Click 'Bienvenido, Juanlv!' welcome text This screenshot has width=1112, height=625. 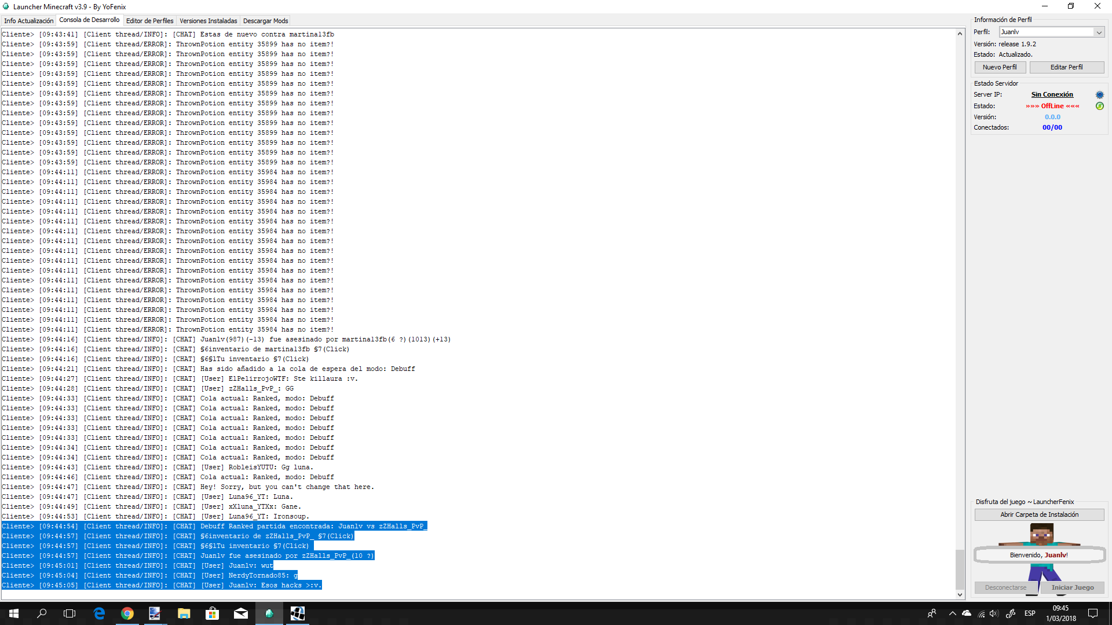pos(1039,556)
